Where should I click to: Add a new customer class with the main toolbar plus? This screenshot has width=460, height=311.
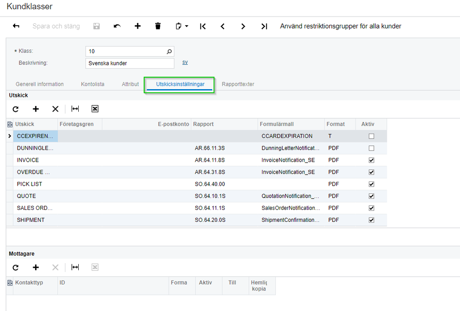click(138, 26)
